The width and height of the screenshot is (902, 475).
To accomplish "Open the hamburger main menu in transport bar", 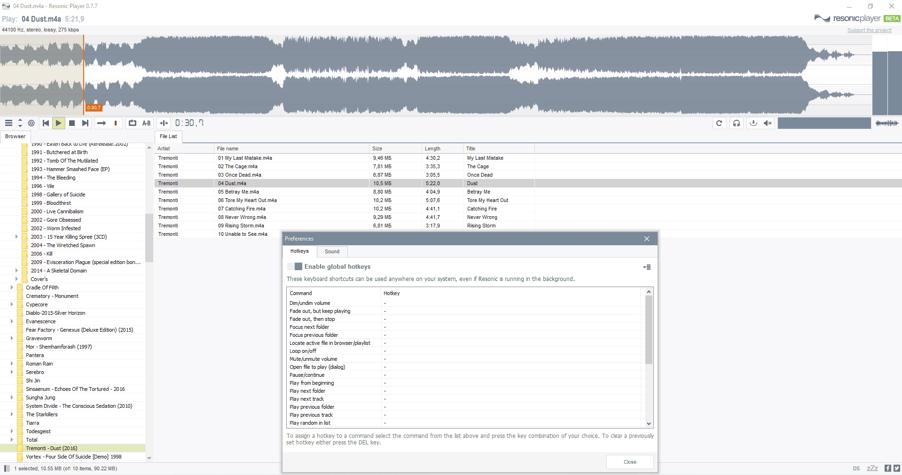I will tap(8, 123).
